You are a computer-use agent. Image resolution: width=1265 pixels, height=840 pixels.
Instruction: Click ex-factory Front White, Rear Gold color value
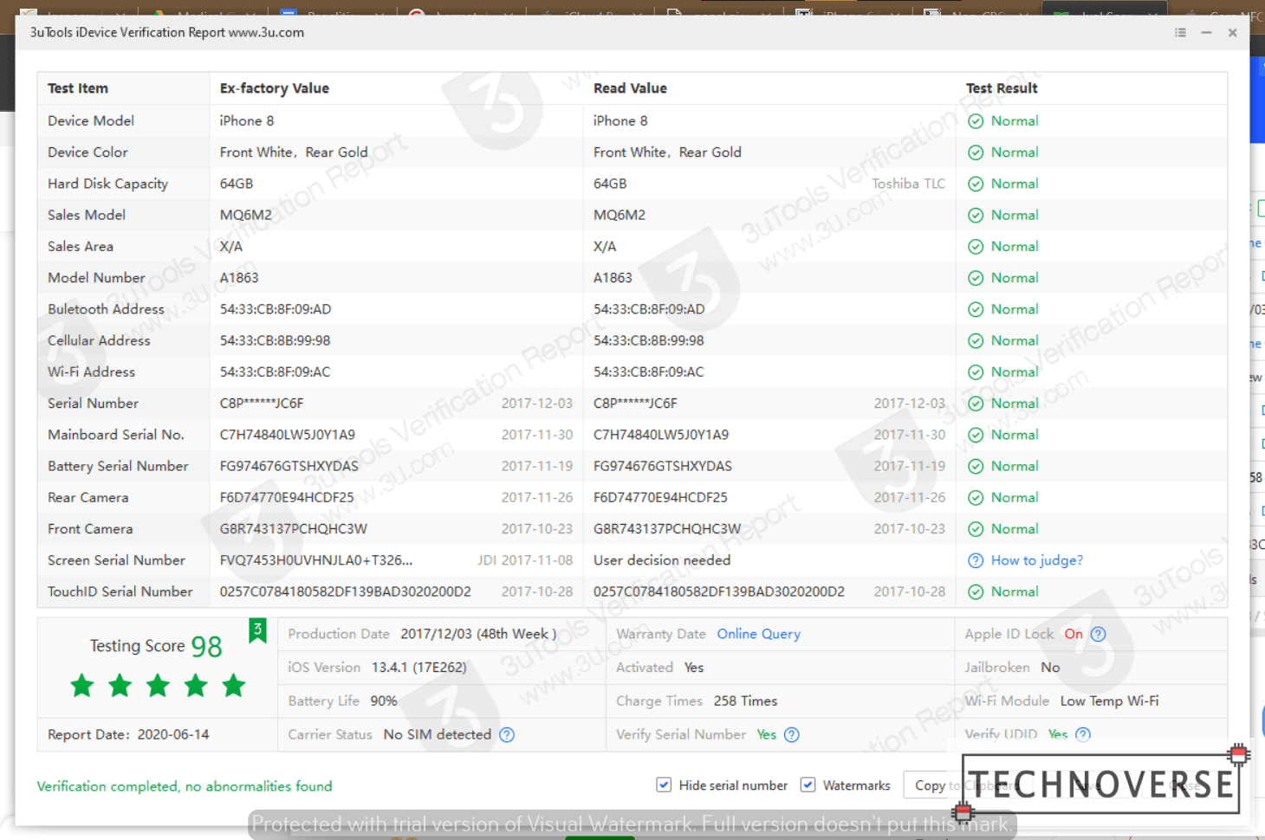pos(294,152)
